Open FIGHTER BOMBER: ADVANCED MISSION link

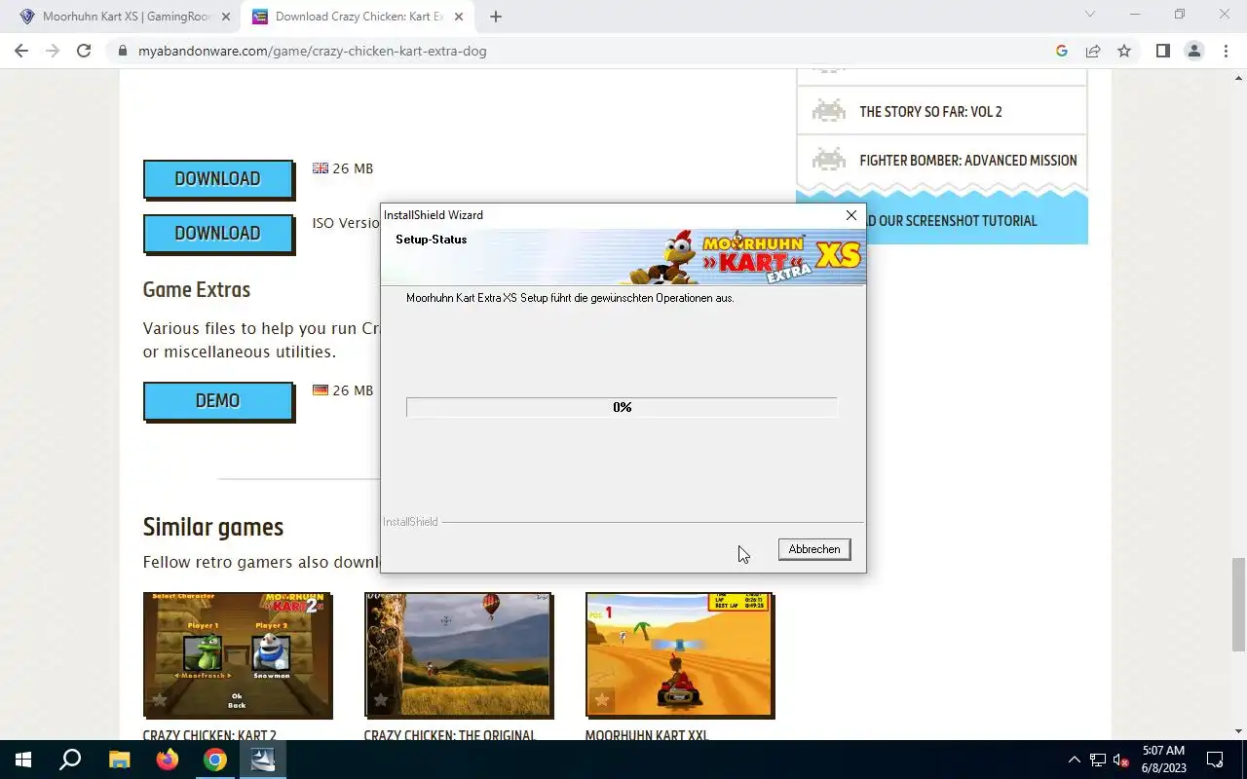pos(968,161)
